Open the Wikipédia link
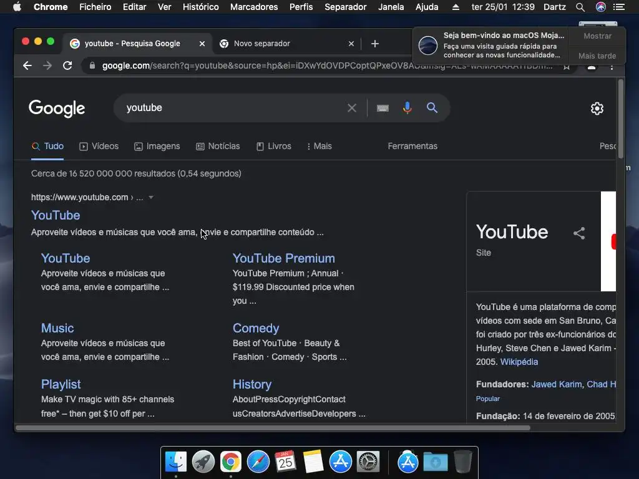Screen dimensions: 639x479 pos(519,362)
